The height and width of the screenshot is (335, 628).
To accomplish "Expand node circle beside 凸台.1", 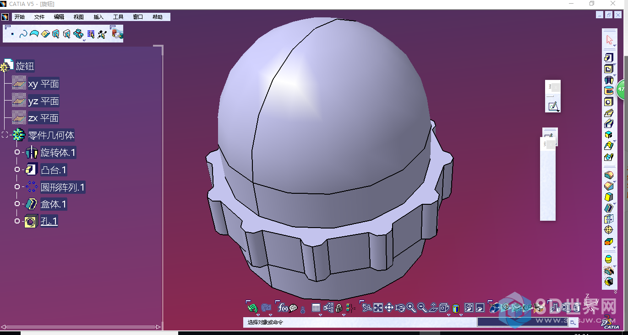I will point(17,170).
